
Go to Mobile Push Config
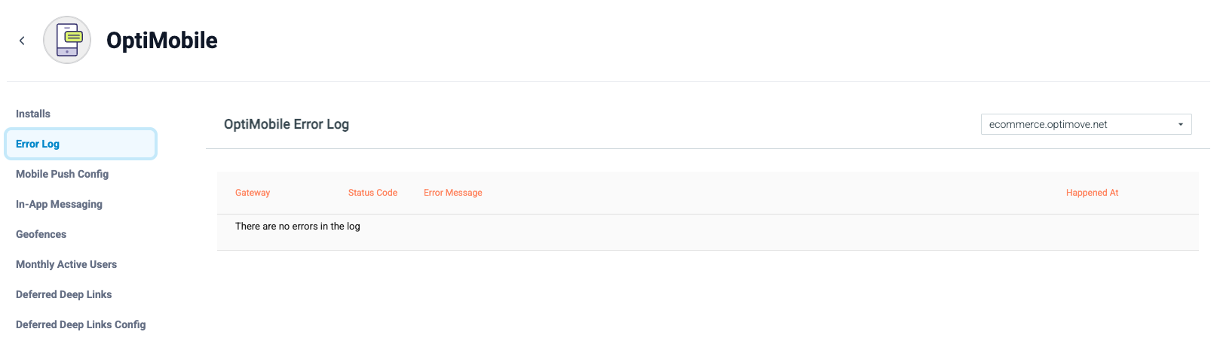point(63,174)
